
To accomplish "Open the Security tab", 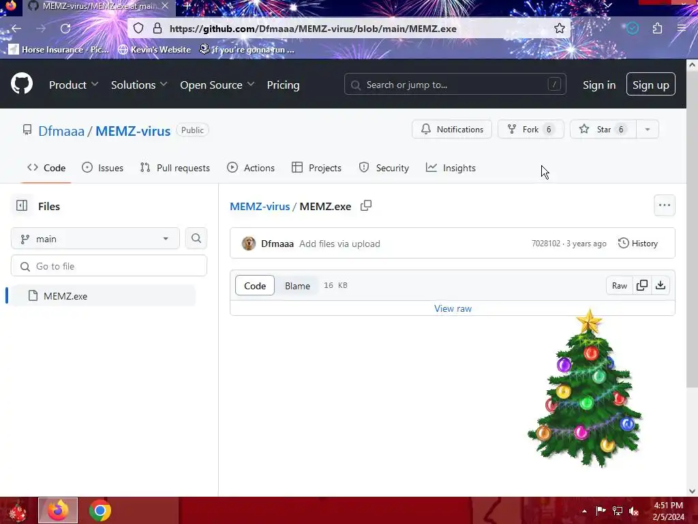I will (384, 168).
